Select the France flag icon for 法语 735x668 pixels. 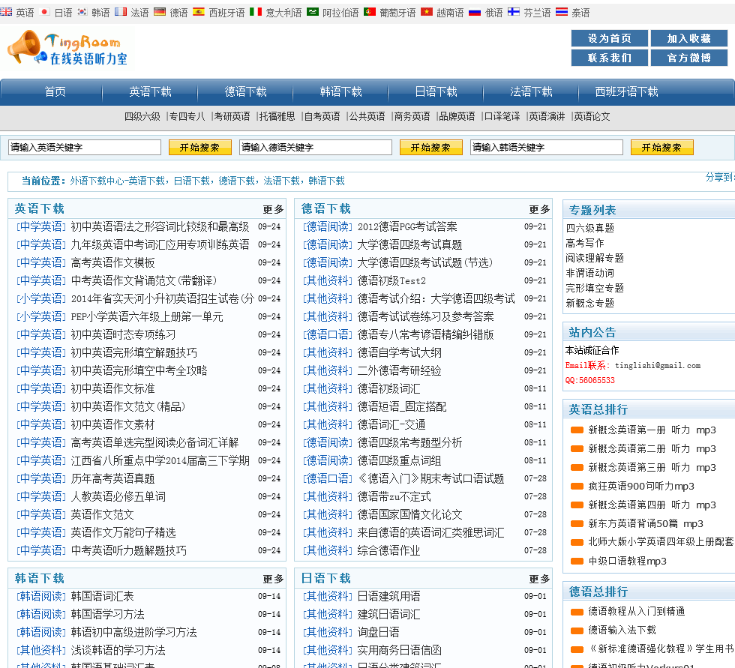coord(121,12)
